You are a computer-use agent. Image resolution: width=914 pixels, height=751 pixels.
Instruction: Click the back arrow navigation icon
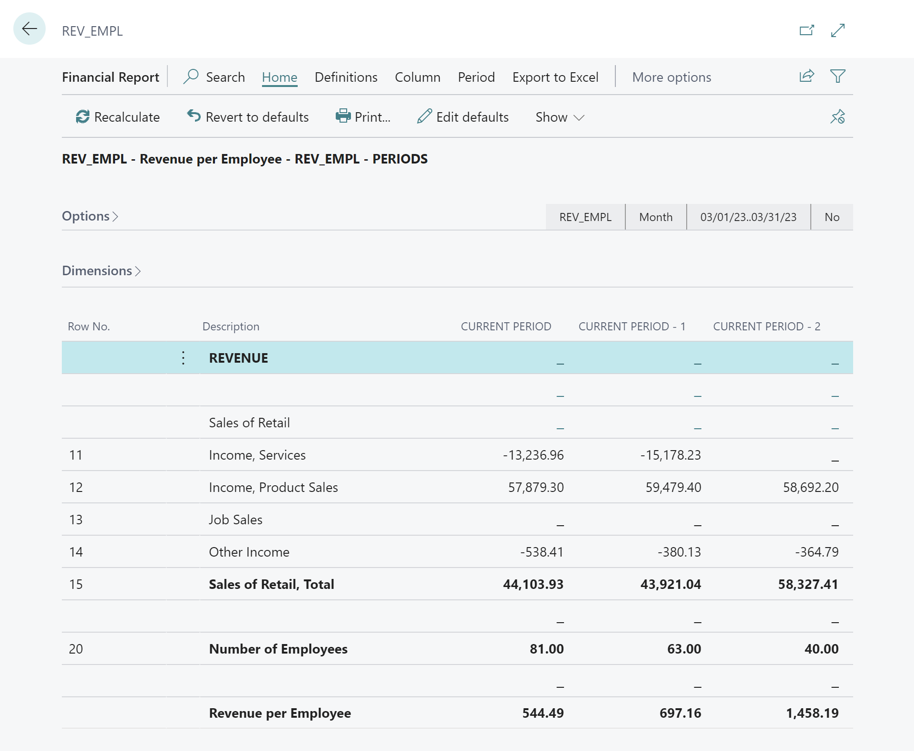29,29
